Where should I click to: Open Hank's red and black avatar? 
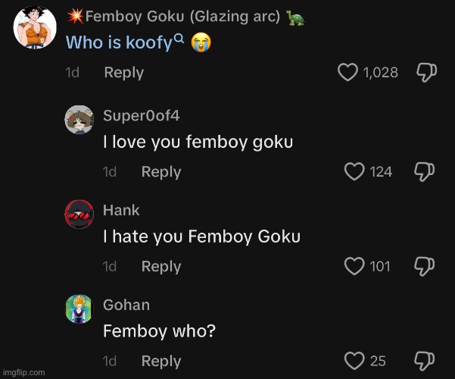point(79,215)
